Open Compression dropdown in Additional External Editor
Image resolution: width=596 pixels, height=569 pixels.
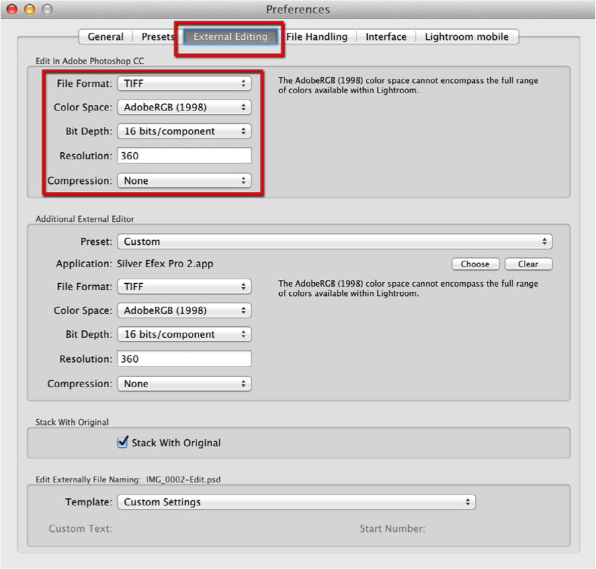click(x=184, y=384)
